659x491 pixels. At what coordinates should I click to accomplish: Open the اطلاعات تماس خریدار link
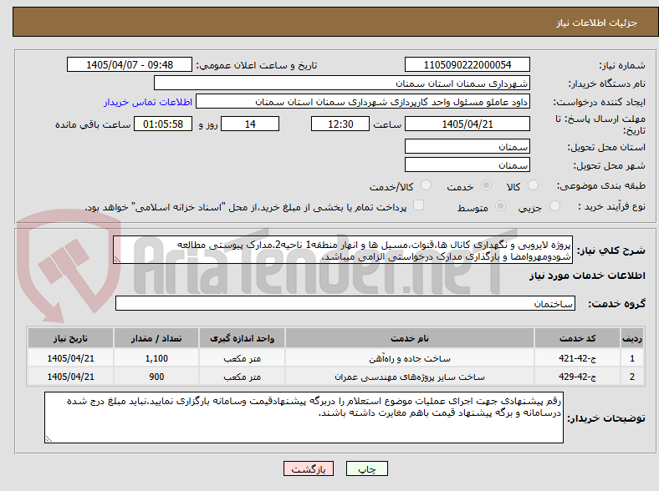[148, 102]
